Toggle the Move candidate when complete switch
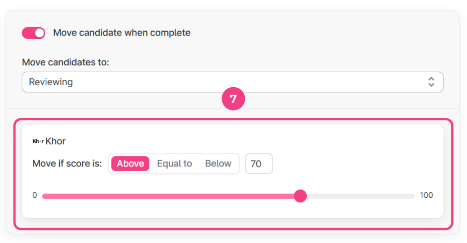This screenshot has width=467, height=243. (x=33, y=33)
